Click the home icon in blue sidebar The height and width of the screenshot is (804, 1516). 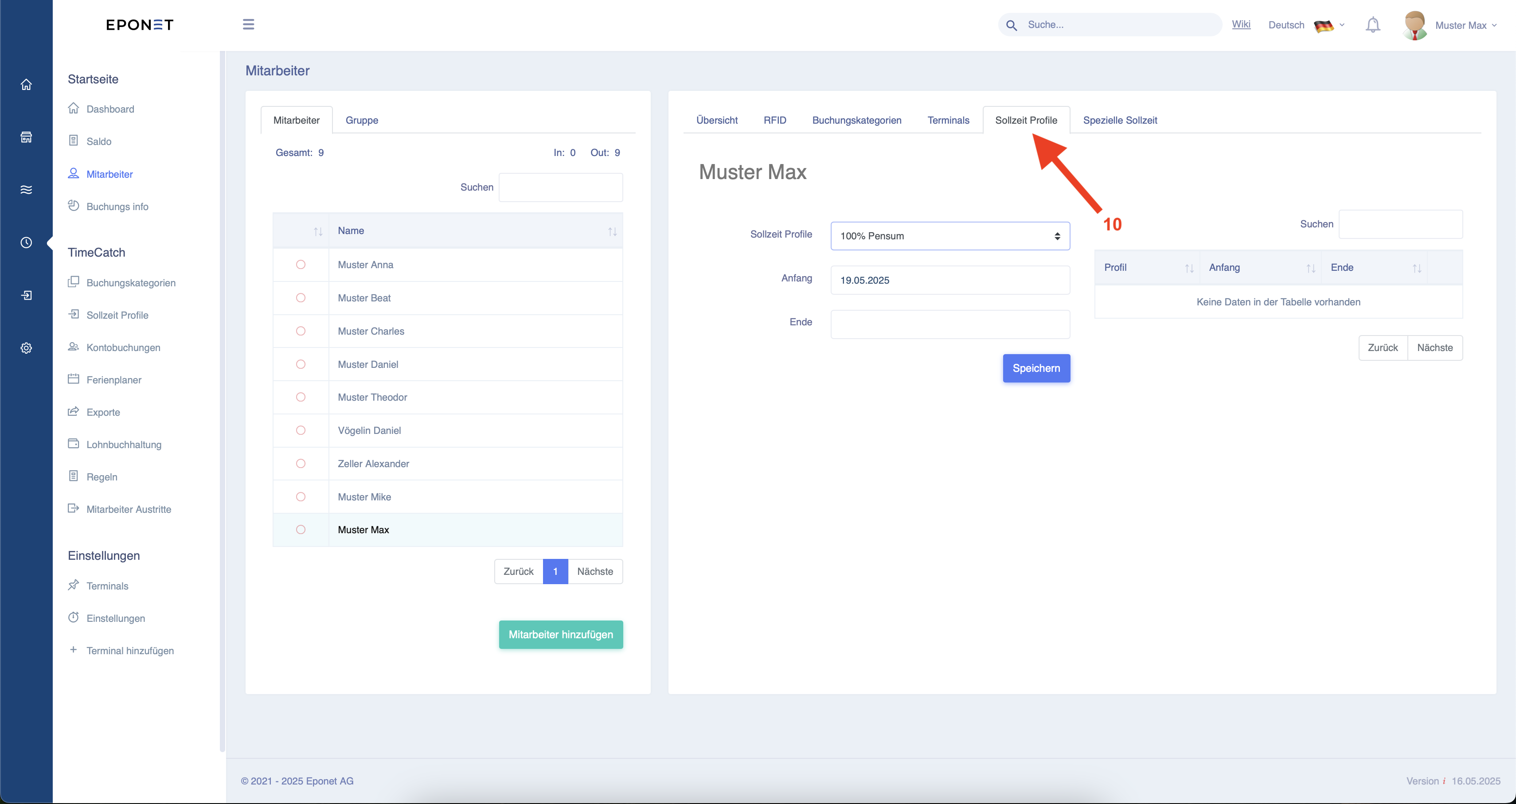[26, 84]
